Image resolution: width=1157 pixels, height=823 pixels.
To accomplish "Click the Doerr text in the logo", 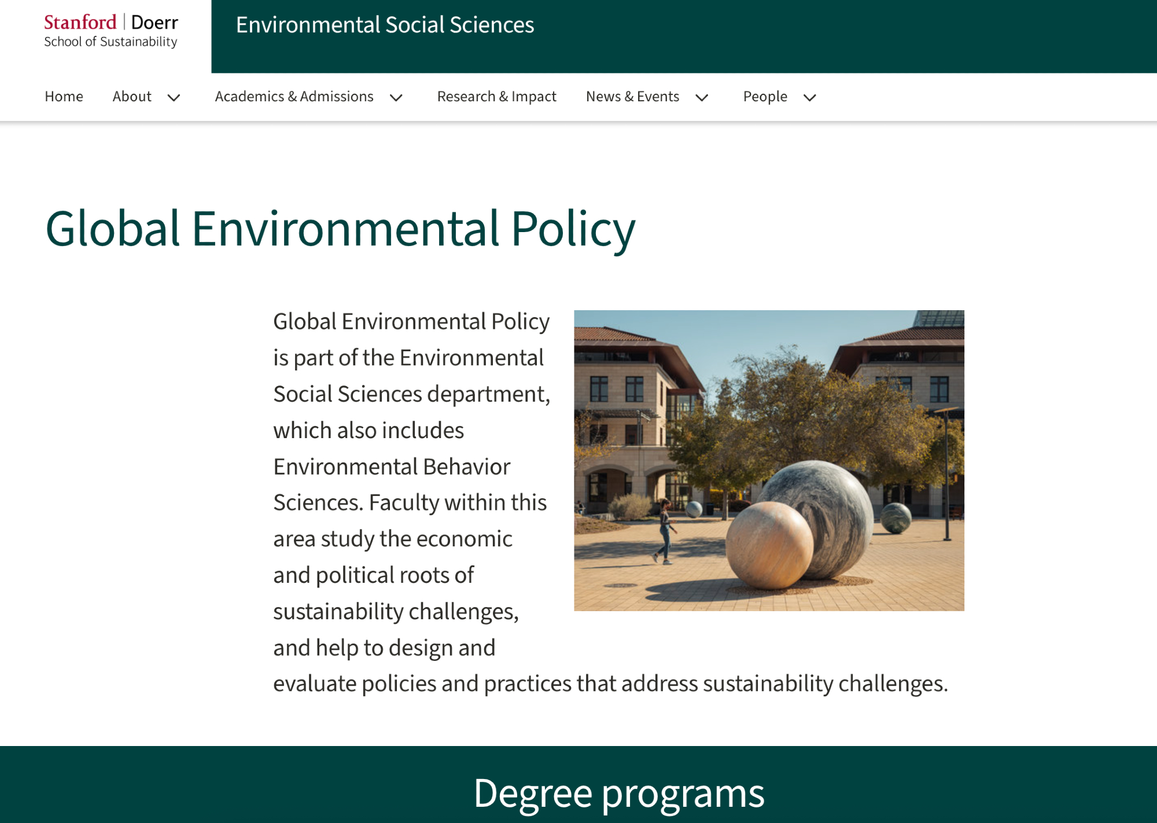I will click(154, 22).
